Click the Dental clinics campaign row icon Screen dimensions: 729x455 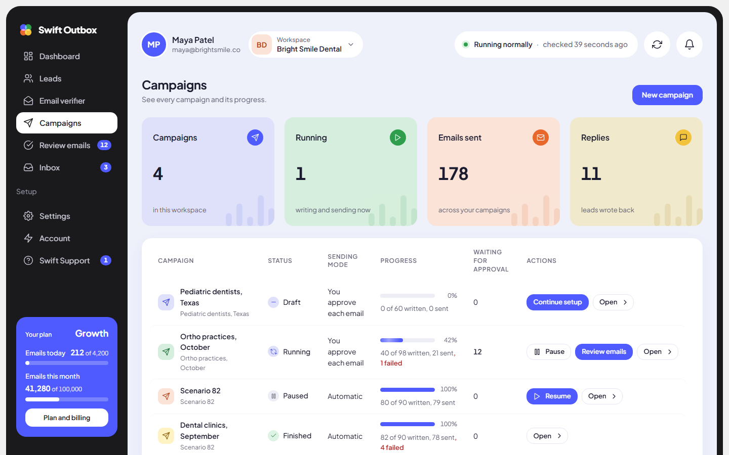coord(166,436)
